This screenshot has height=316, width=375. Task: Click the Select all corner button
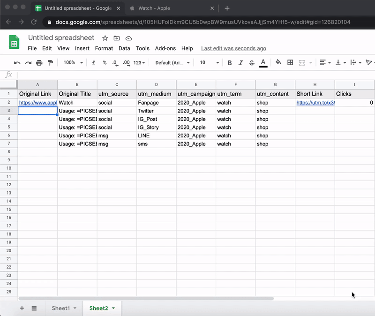tap(8, 84)
